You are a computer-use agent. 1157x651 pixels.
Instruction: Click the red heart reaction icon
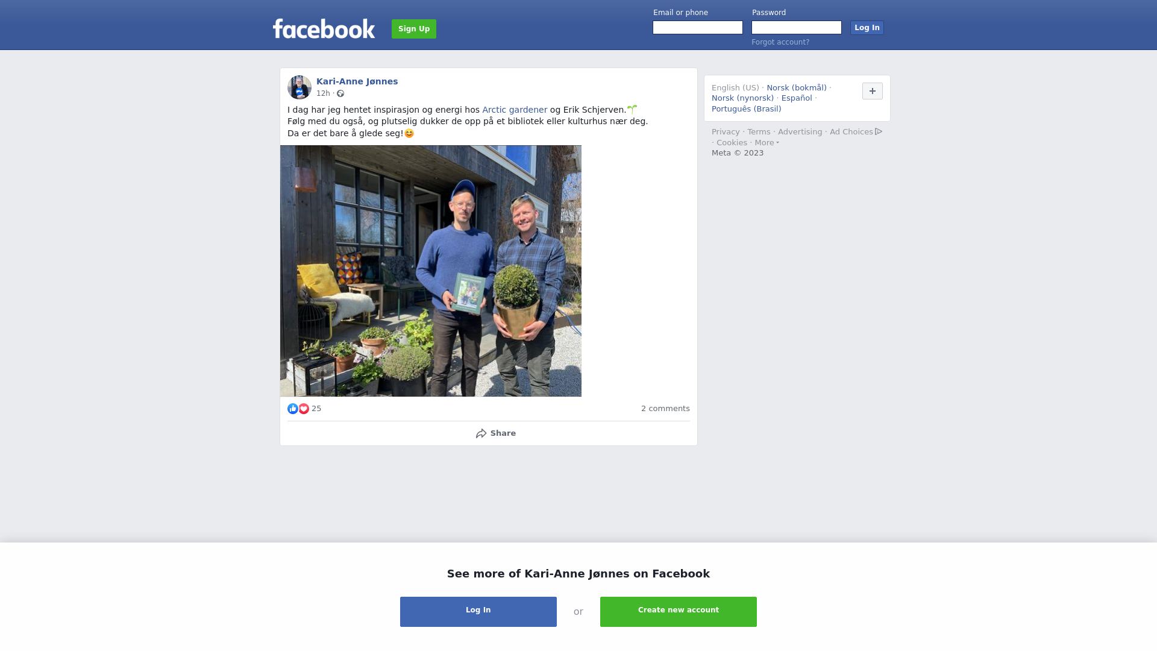click(x=304, y=409)
